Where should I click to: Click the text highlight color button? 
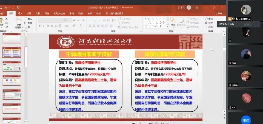click(75, 26)
